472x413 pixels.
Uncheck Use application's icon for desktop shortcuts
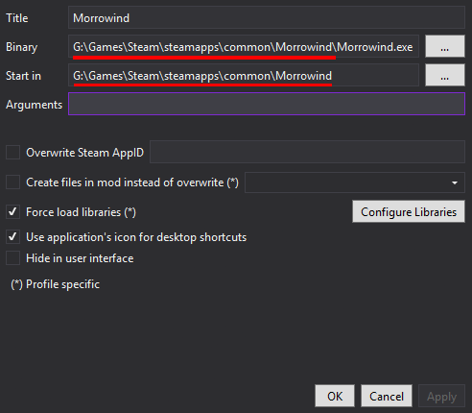coord(12,237)
